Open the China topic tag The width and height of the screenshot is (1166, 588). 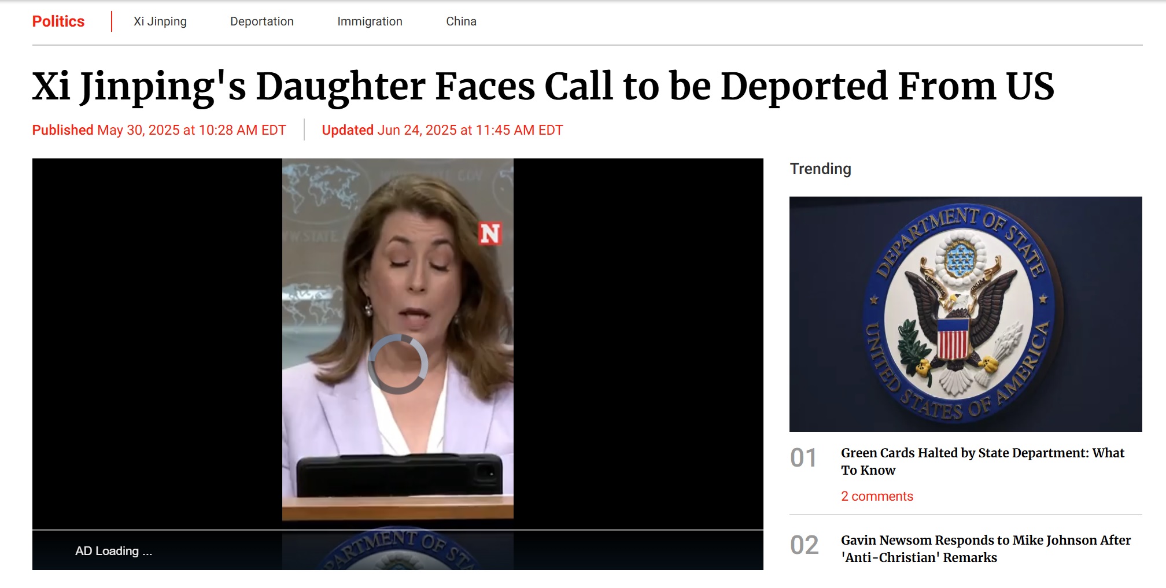point(461,21)
